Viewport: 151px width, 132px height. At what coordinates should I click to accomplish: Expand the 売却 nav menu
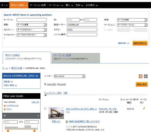tap(79, 5)
